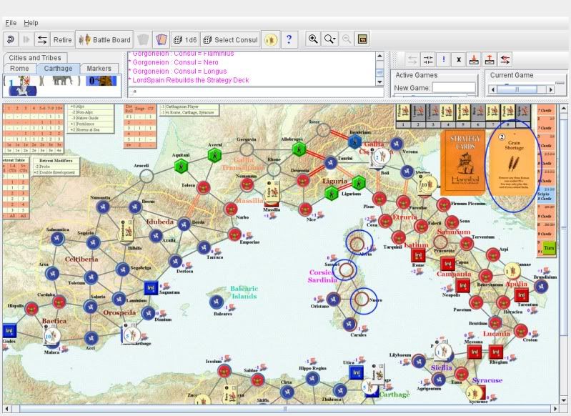Click the Saguntum blue walled city marker
This screenshot has width=571, height=416.
[151, 288]
